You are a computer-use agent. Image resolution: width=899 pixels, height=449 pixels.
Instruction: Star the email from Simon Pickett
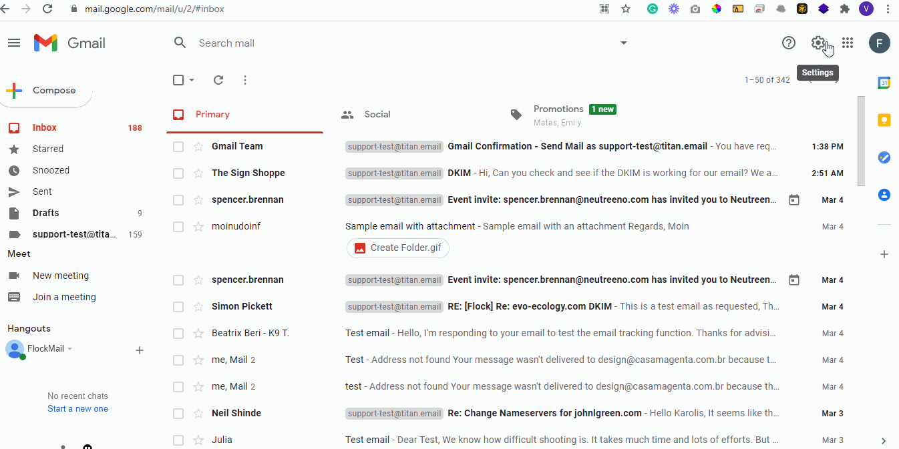196,306
